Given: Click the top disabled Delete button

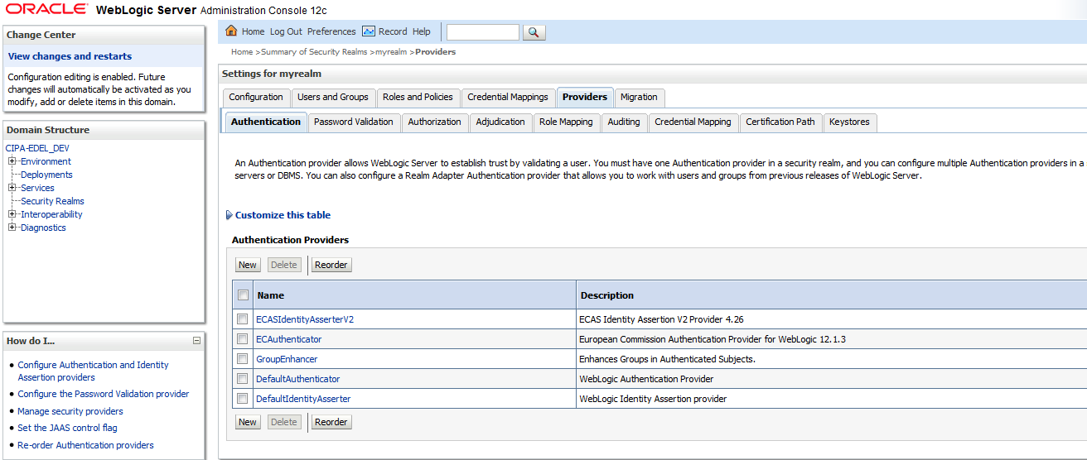Looking at the screenshot, I should click(284, 265).
